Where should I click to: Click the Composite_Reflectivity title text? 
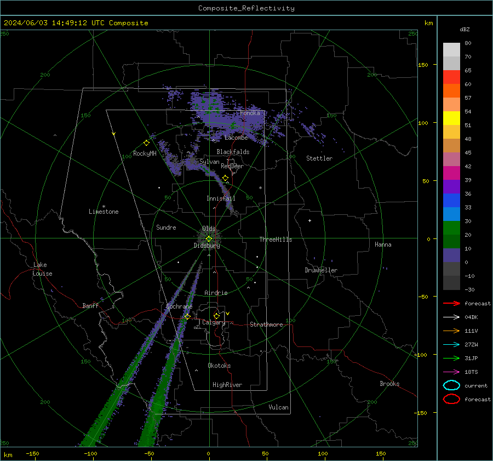(246, 8)
